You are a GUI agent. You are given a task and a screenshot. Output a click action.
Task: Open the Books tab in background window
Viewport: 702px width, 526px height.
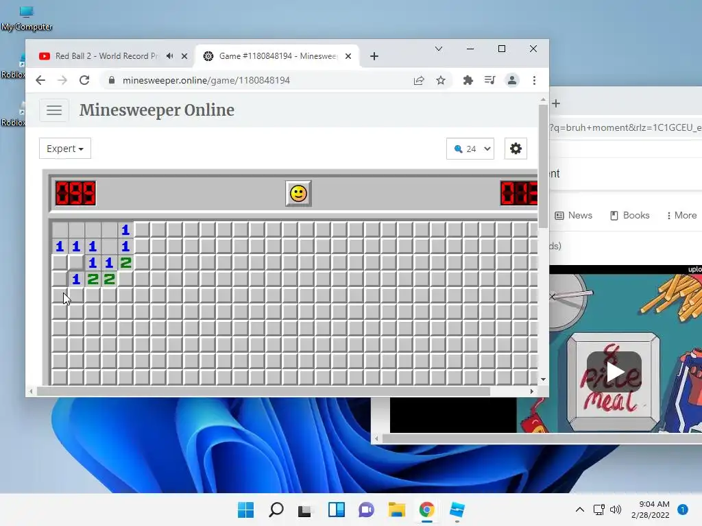[x=629, y=215]
